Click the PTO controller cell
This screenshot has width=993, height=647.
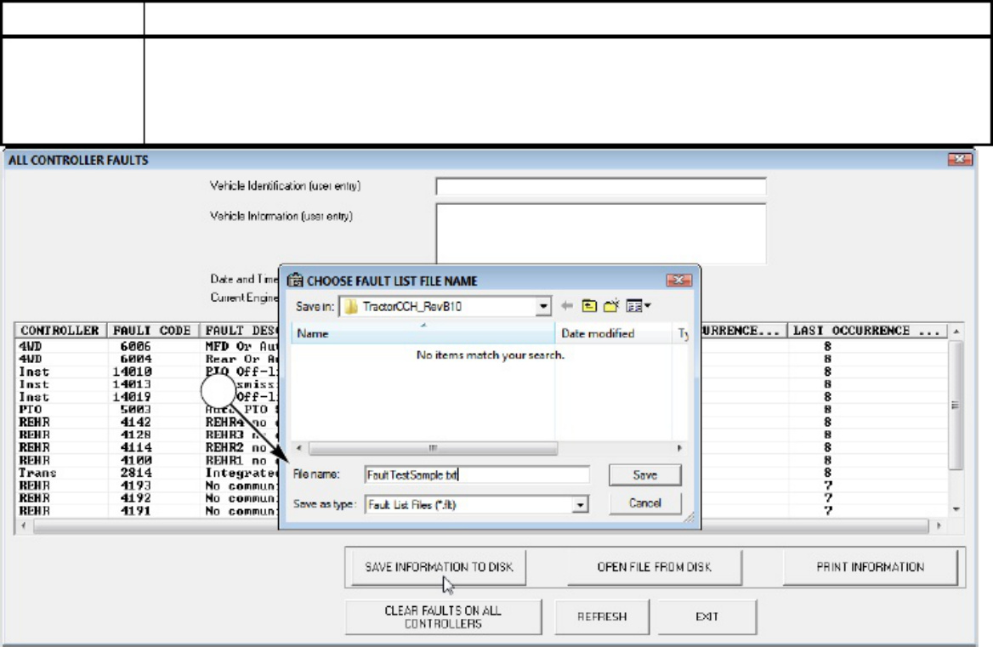pyautogui.click(x=30, y=410)
